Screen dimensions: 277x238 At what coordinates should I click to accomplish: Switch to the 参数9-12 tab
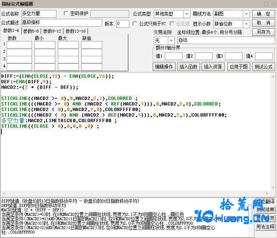click(x=52, y=31)
